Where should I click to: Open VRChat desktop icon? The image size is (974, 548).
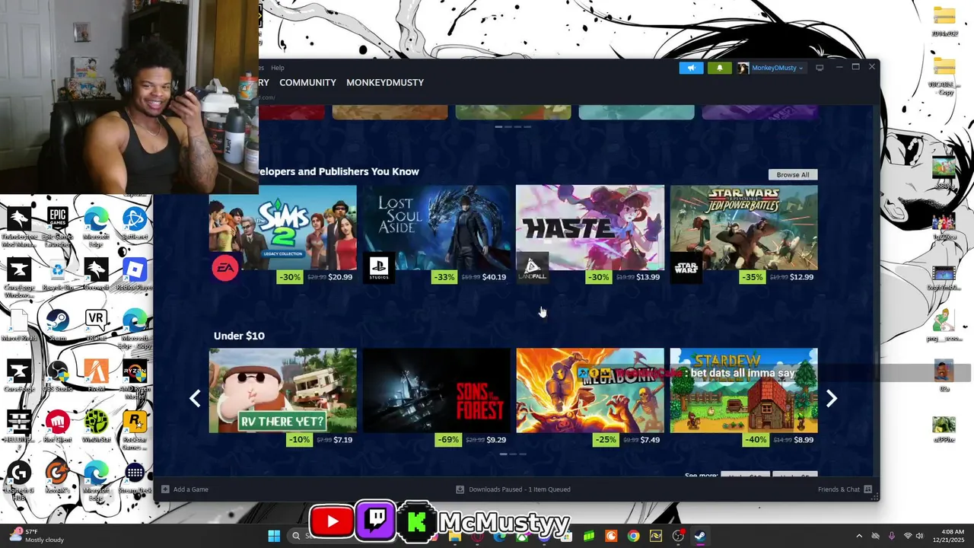click(x=96, y=326)
